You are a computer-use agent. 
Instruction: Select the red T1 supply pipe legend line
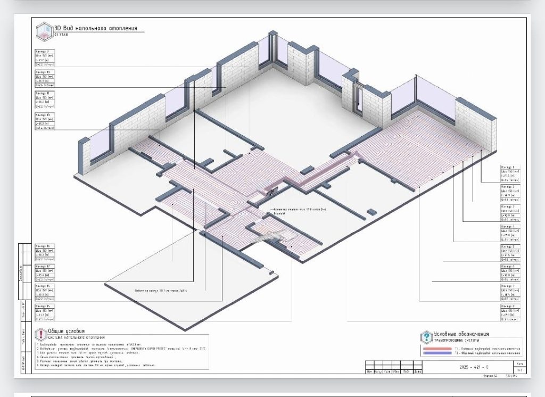(x=436, y=349)
